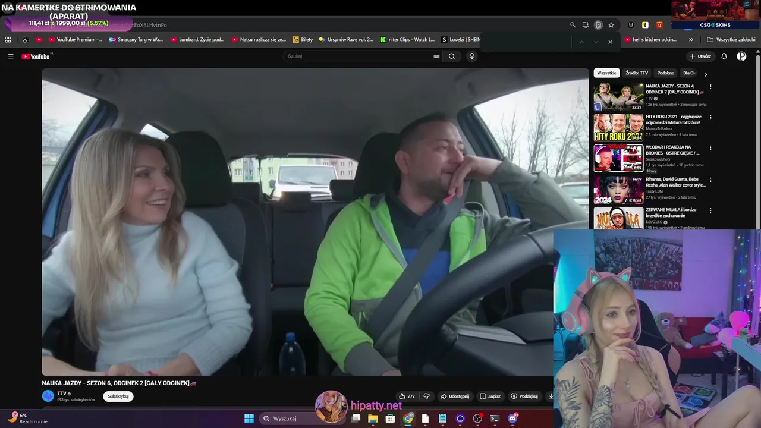761x428 pixels.
Task: Select the Dla Ciebie filter chip
Action: [689, 73]
